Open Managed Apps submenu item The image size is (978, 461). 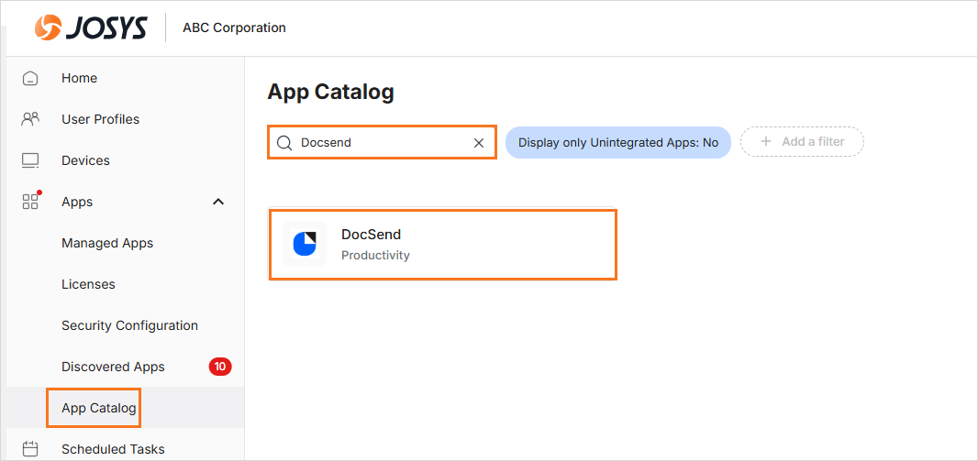107,243
